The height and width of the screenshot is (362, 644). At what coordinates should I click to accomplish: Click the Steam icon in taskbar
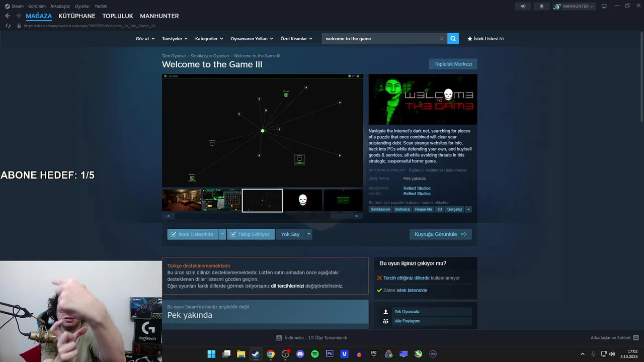[256, 354]
